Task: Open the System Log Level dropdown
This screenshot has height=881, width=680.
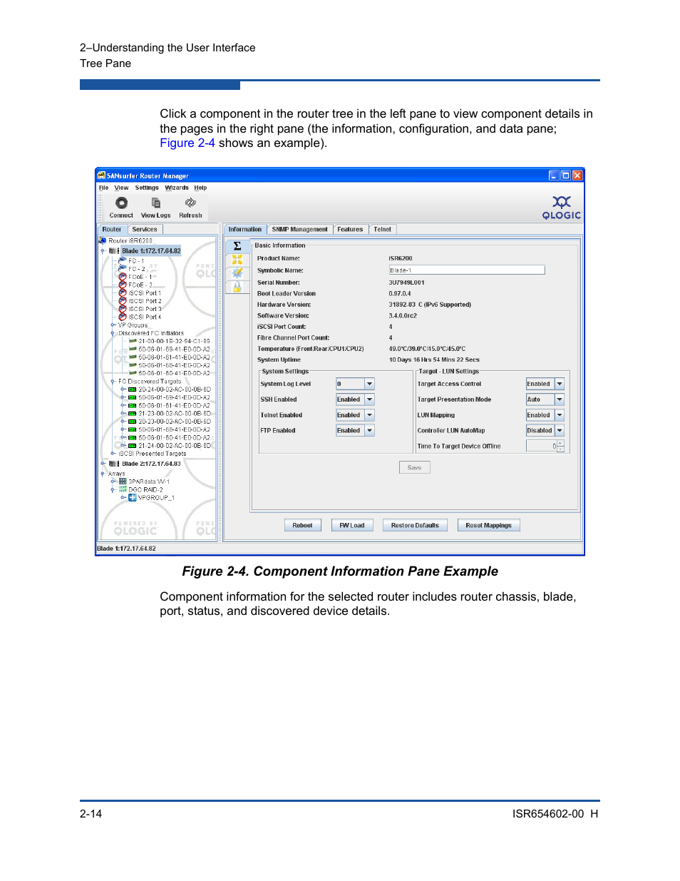Action: coord(369,384)
